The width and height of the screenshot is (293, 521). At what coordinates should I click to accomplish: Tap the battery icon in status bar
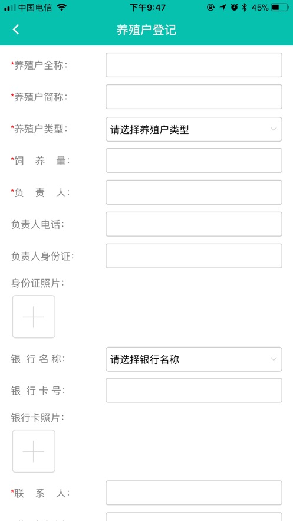click(x=279, y=7)
